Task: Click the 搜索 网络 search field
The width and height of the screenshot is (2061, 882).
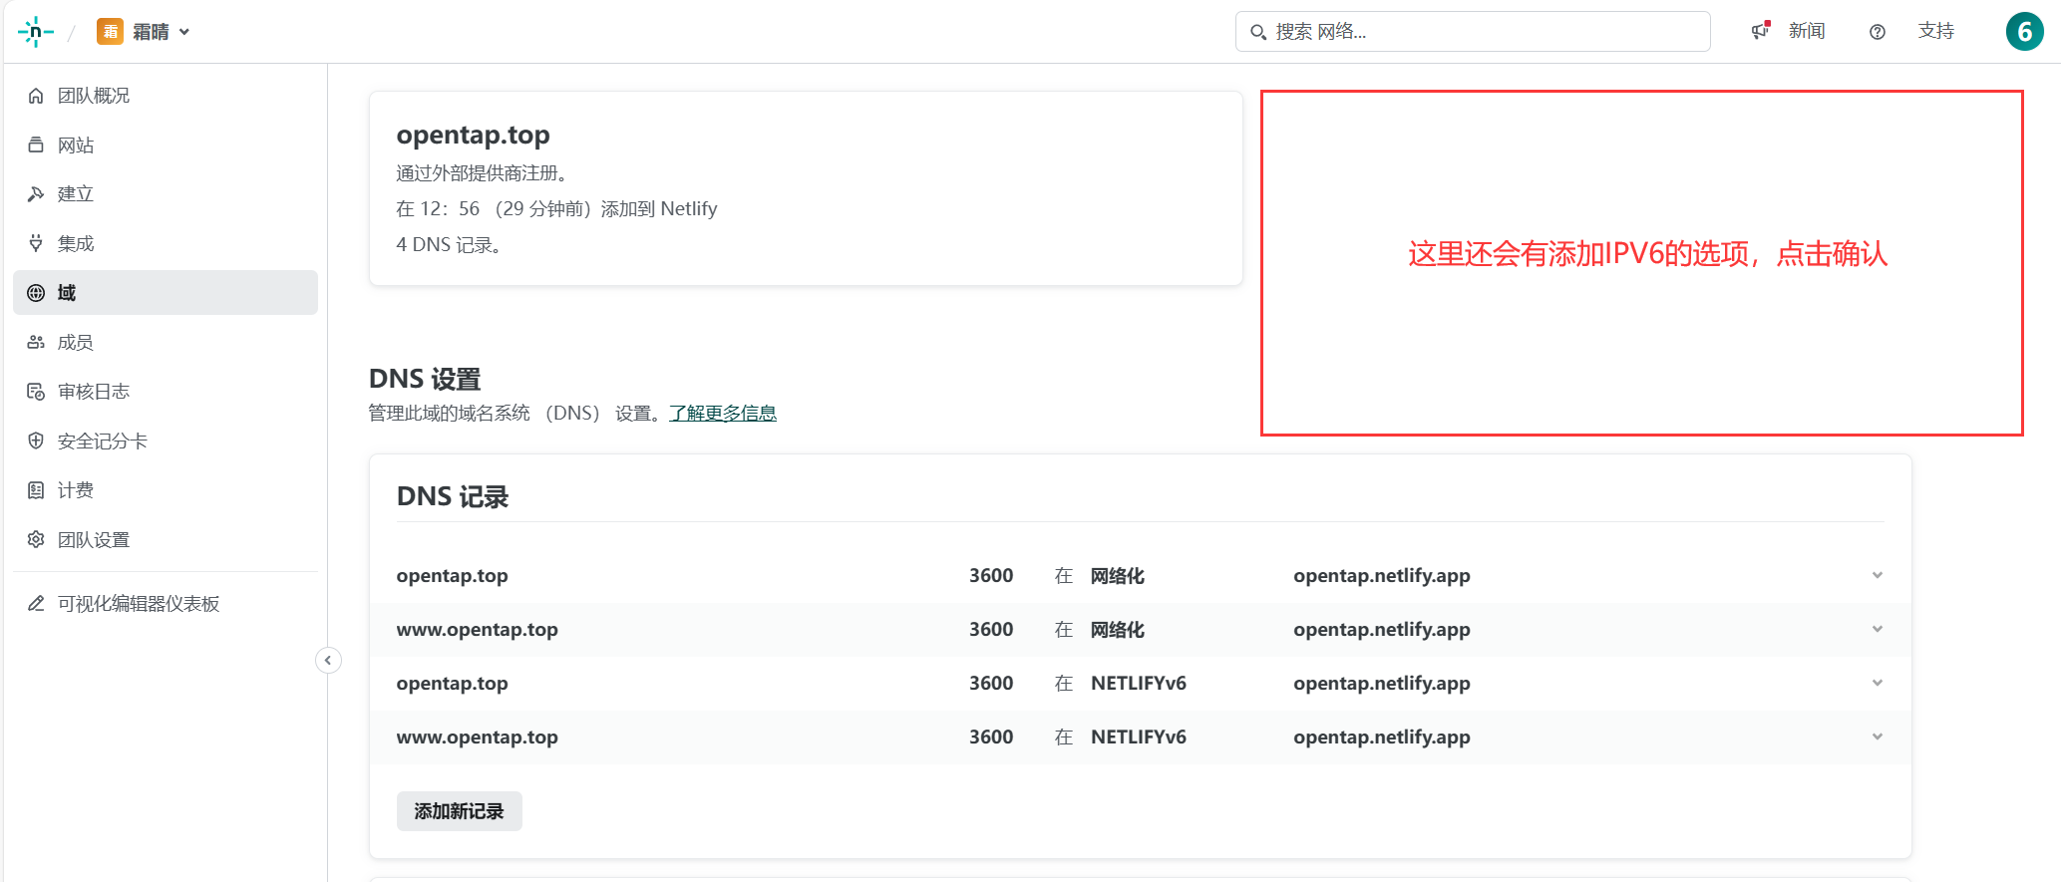Action: point(1473,32)
